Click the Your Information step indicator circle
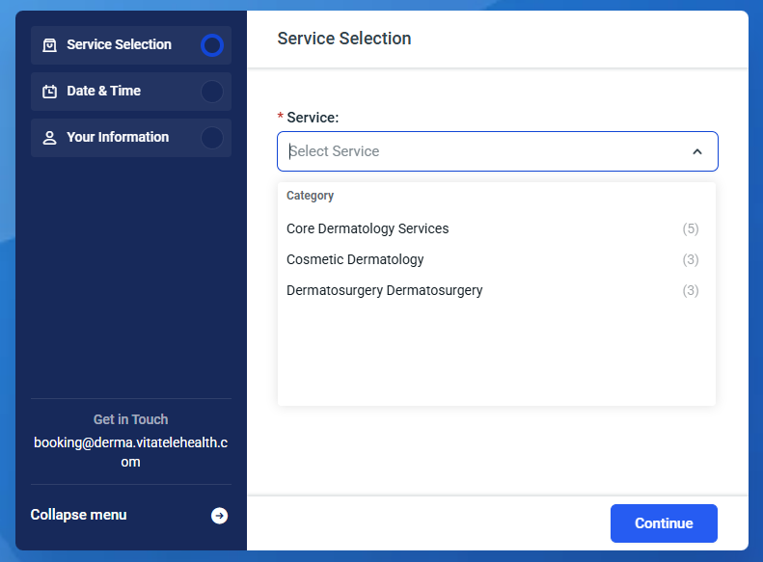The image size is (763, 562). click(212, 138)
